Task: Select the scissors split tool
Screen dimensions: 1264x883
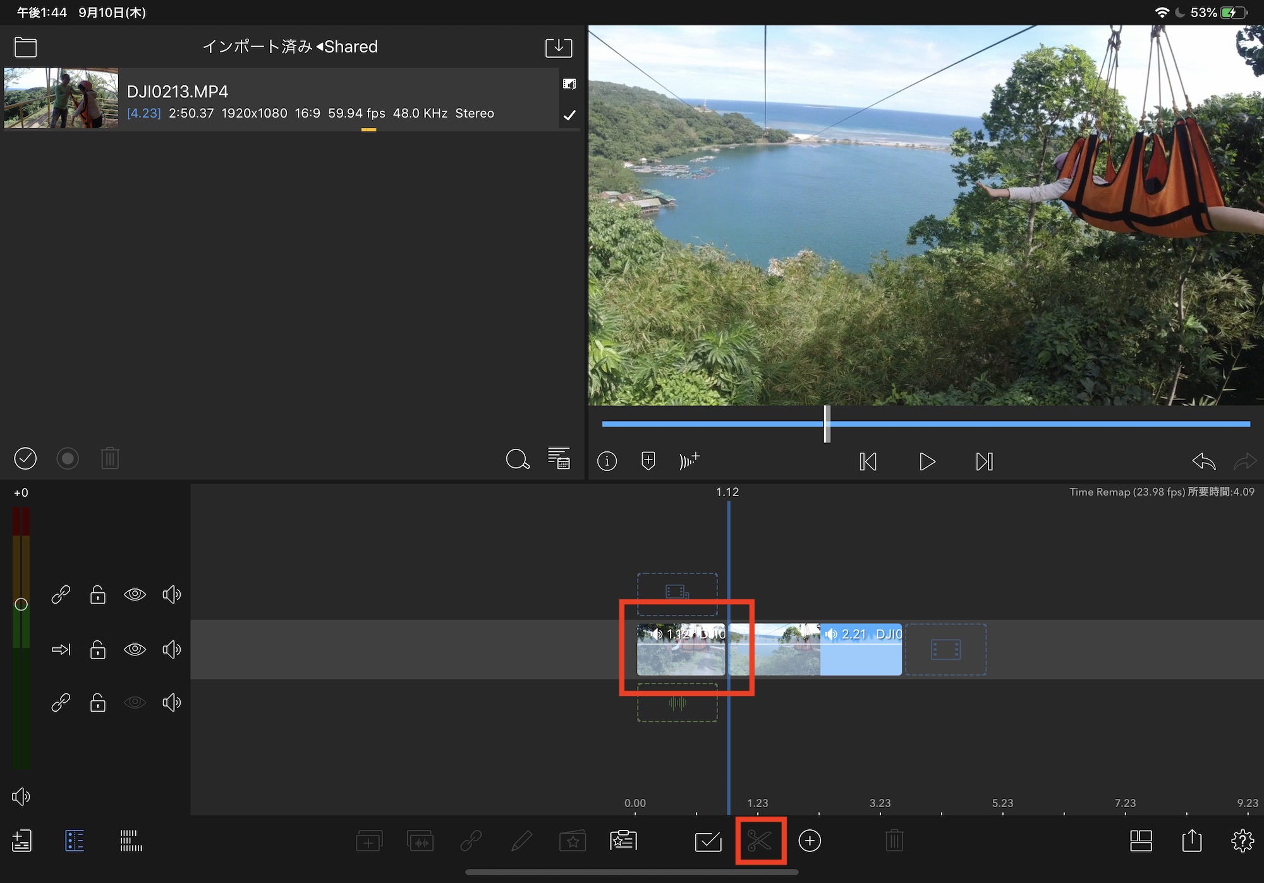Action: 760,841
